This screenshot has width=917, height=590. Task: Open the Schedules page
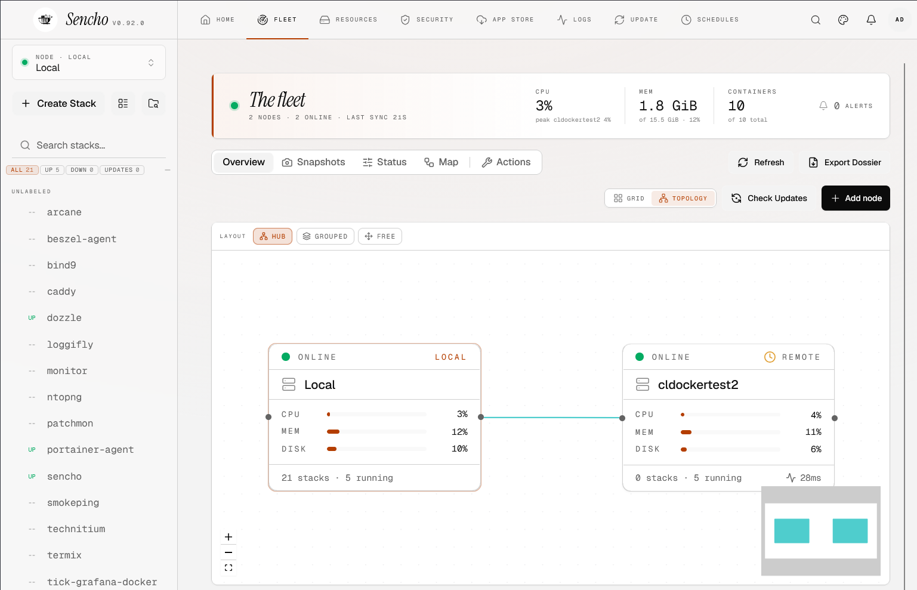pos(710,20)
